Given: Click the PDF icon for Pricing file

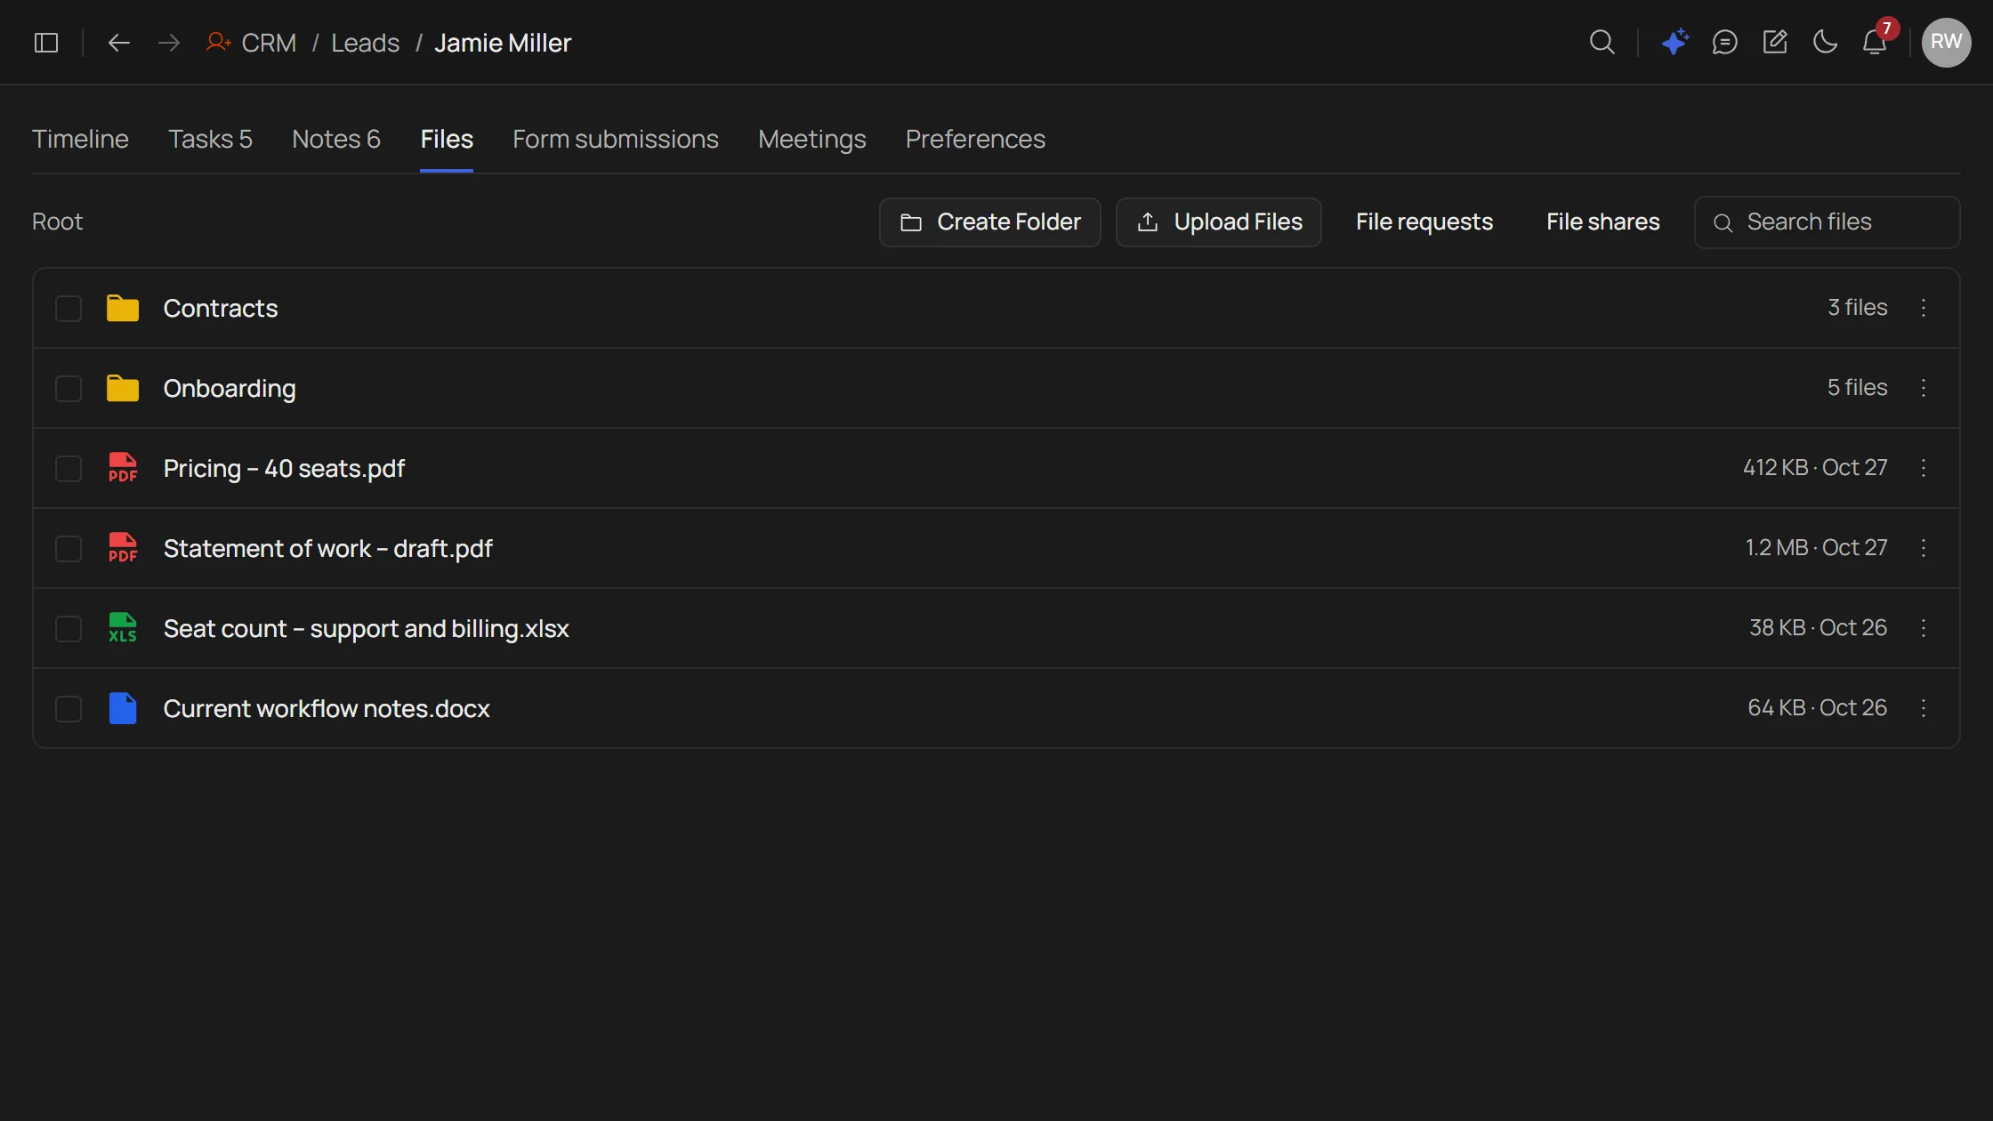Looking at the screenshot, I should [x=123, y=468].
